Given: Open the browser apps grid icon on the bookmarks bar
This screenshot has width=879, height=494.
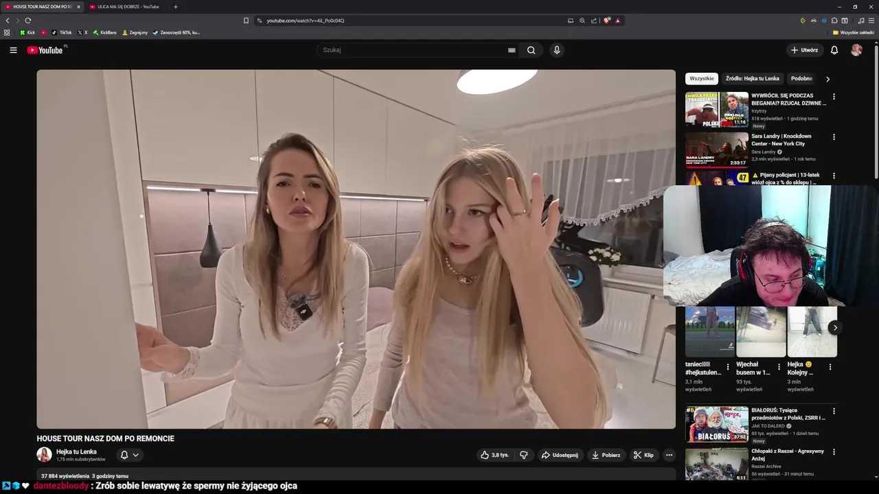Looking at the screenshot, I should (x=7, y=32).
